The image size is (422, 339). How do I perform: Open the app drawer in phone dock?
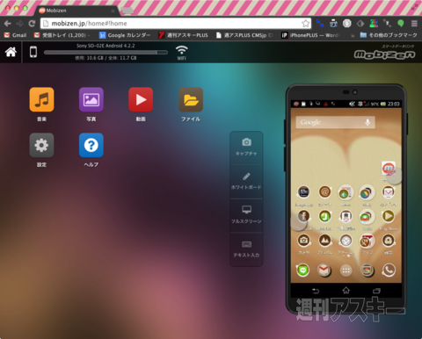[346, 270]
